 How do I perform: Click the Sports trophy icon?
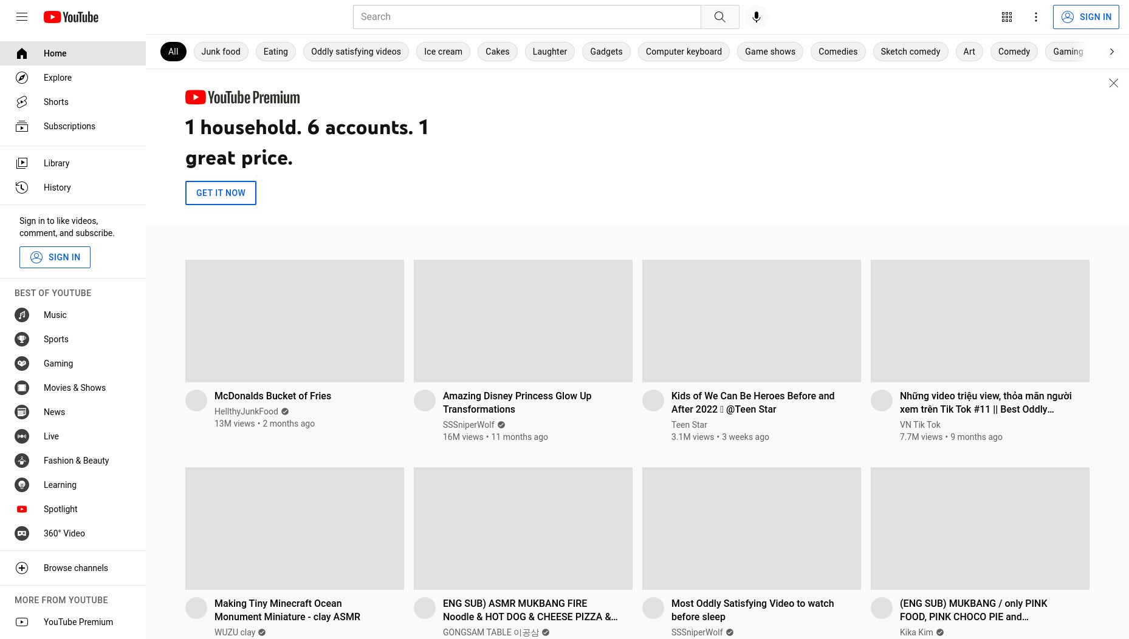(x=22, y=339)
